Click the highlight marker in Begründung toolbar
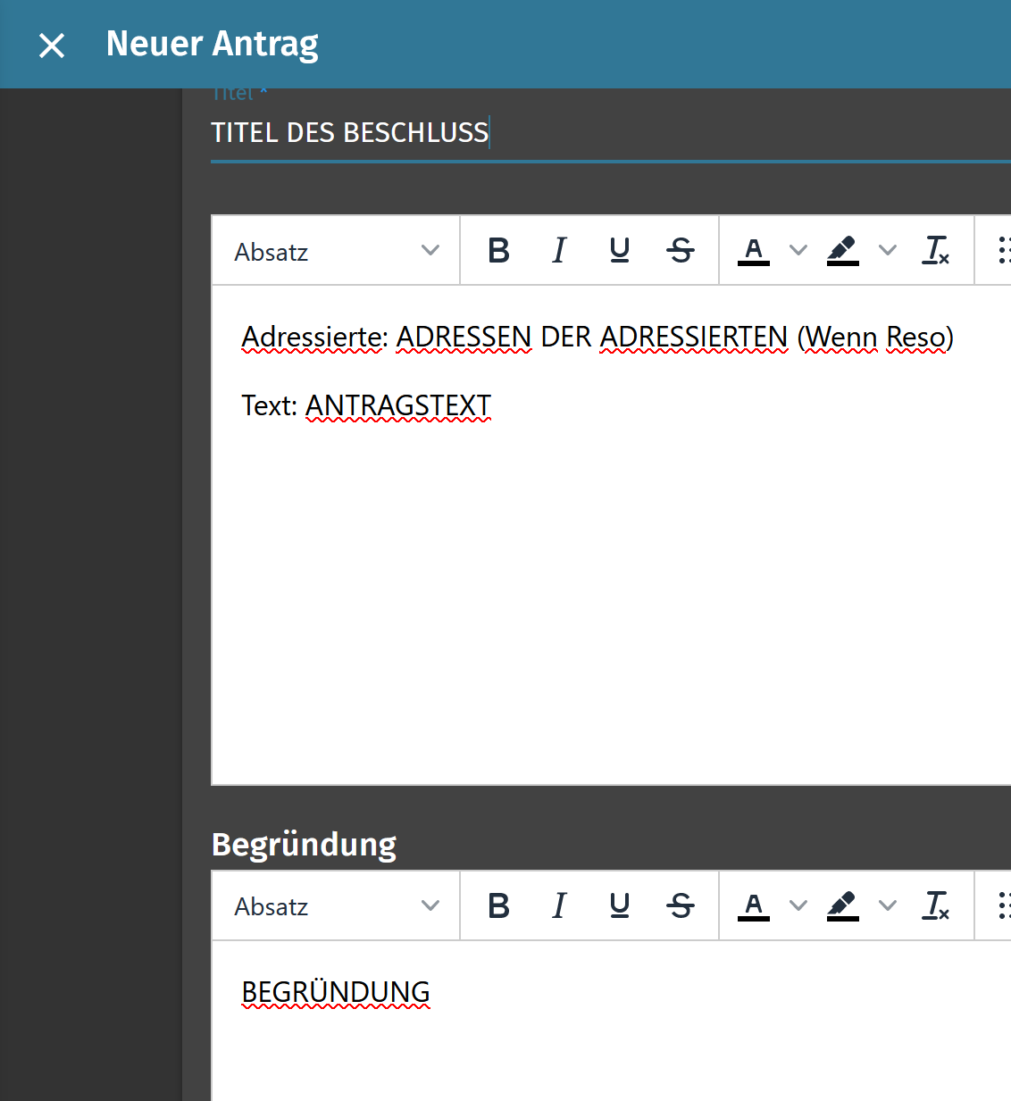 tap(842, 905)
